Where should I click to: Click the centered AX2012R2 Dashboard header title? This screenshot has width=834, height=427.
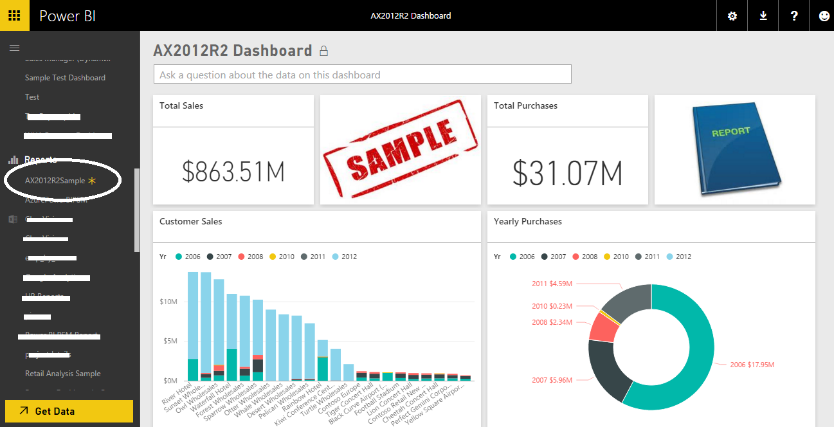(411, 15)
